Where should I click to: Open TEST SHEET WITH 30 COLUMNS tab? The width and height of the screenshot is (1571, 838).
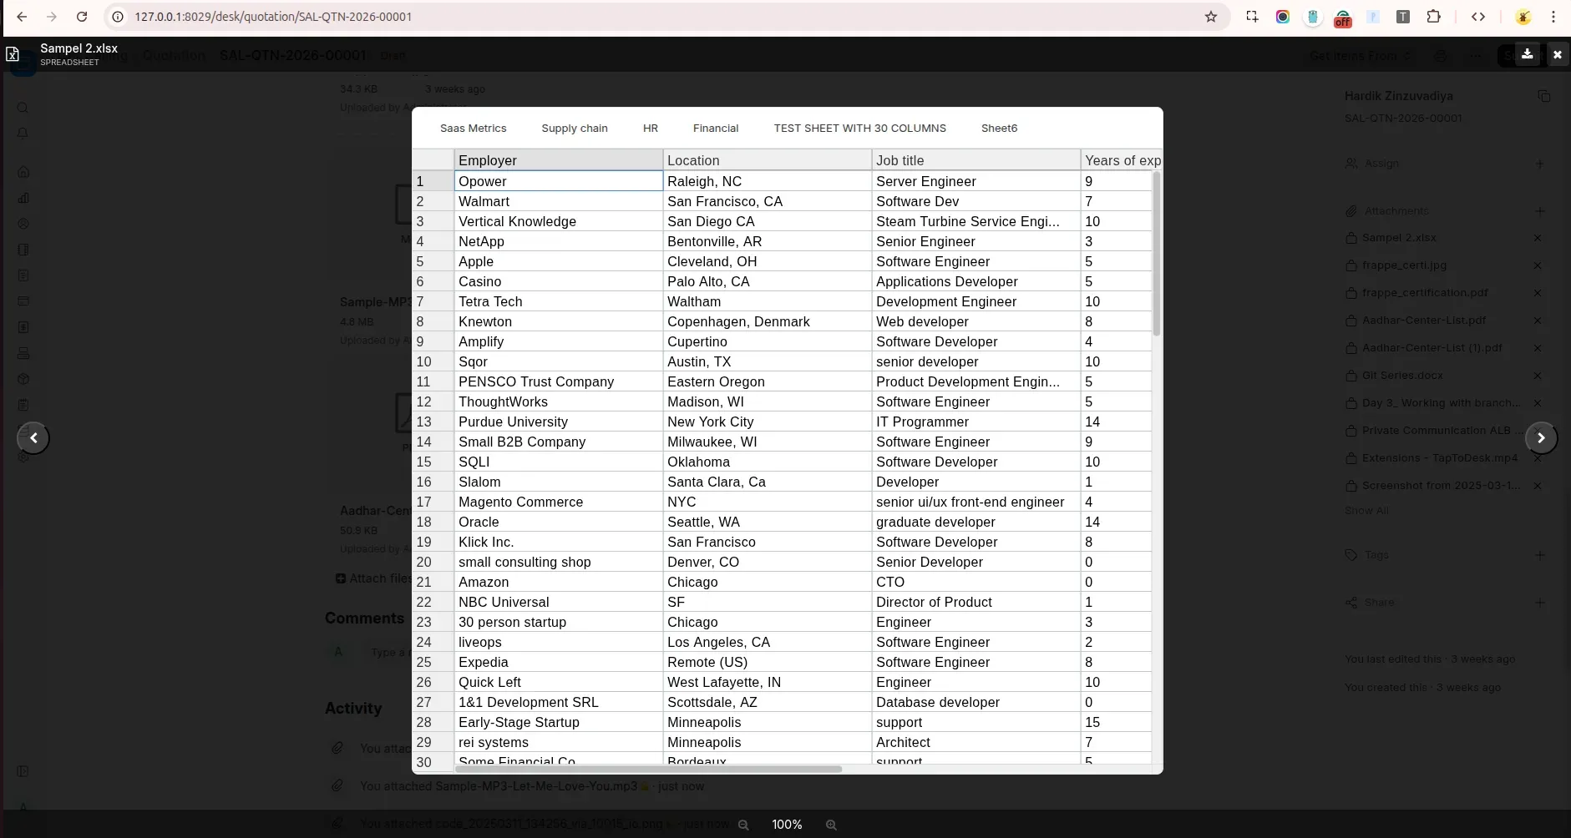[x=860, y=129]
